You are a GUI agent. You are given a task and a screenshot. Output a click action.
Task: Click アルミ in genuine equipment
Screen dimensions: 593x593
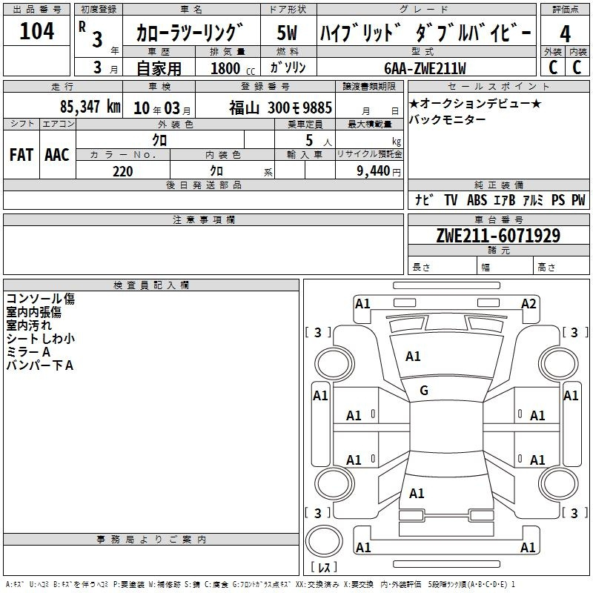click(533, 199)
